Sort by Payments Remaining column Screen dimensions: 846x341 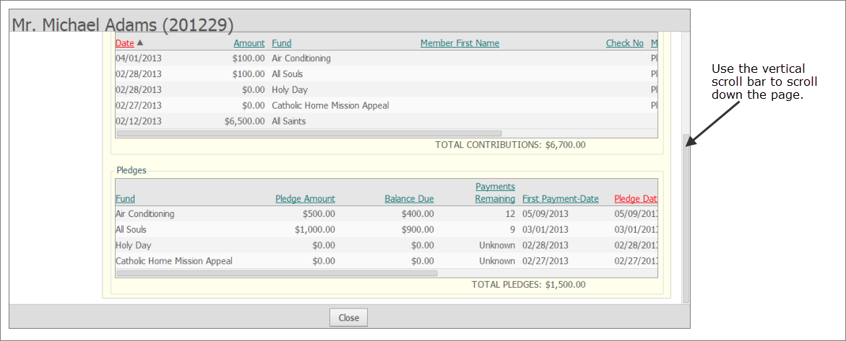(x=495, y=193)
